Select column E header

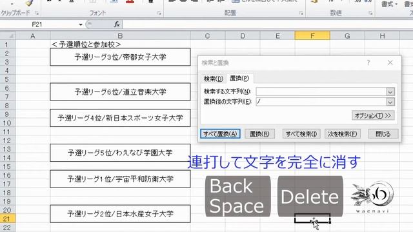coord(277,36)
